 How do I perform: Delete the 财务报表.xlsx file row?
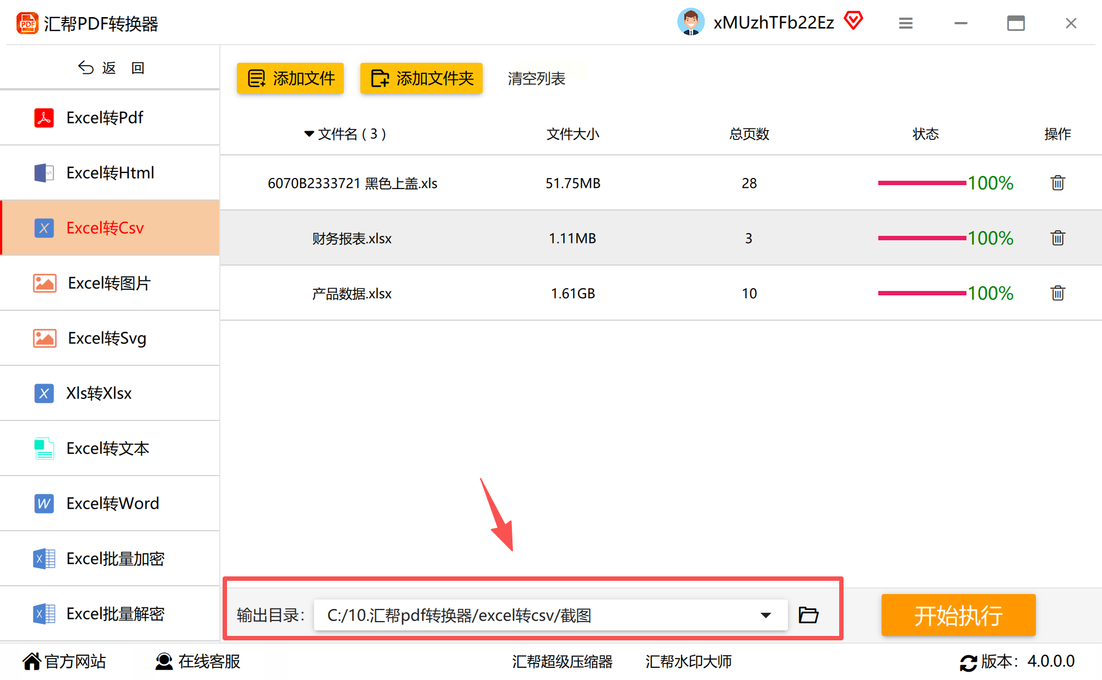[1057, 238]
